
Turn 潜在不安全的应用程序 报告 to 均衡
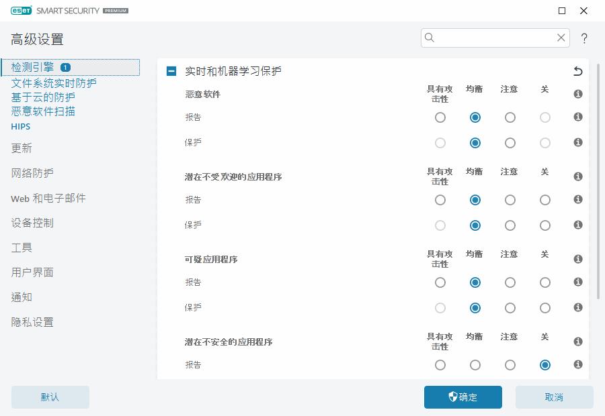(475, 365)
